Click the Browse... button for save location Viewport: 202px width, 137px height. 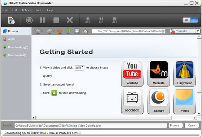click(176, 126)
